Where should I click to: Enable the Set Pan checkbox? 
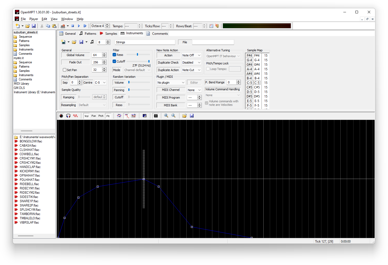pyautogui.click(x=64, y=70)
